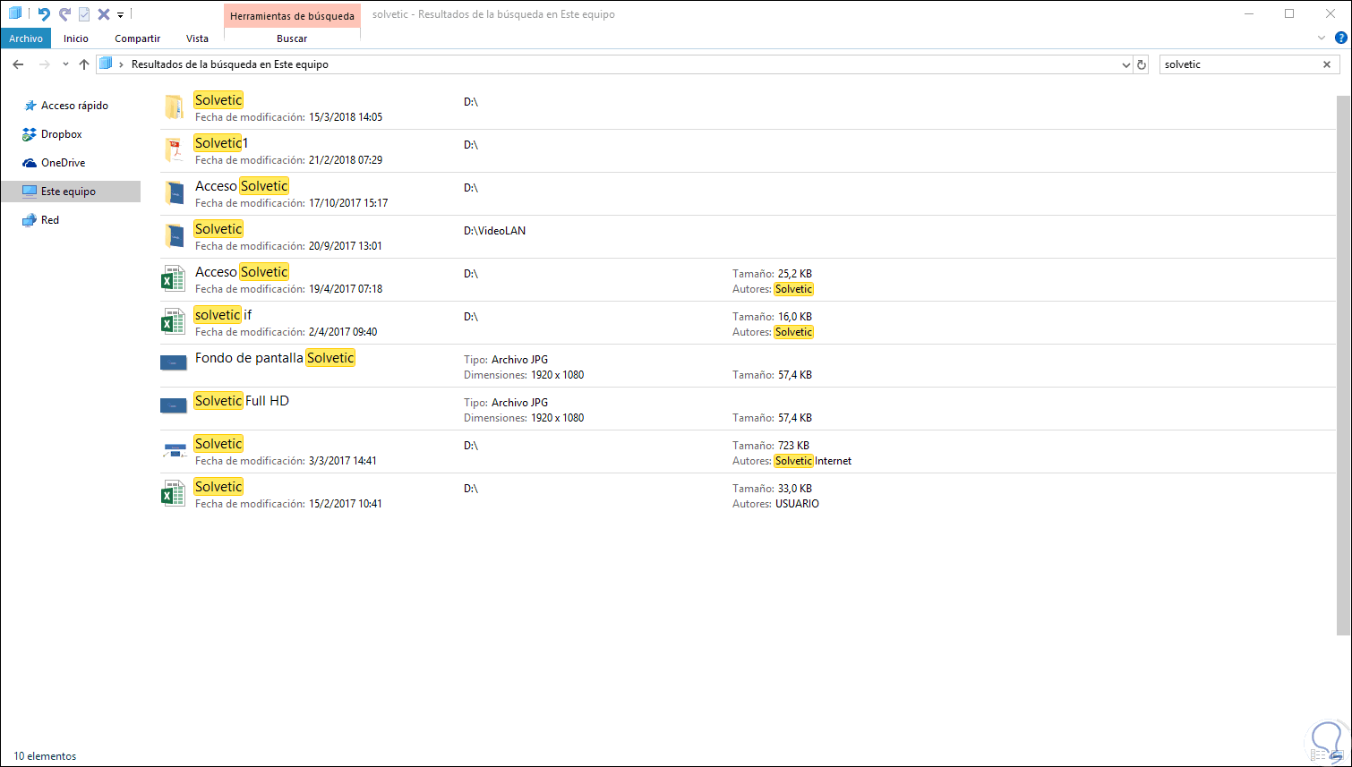The height and width of the screenshot is (767, 1352).
Task: Click the Forward navigation arrow
Action: click(x=44, y=64)
